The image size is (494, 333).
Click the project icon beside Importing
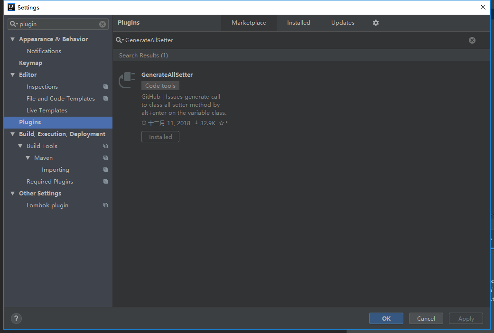pos(105,170)
